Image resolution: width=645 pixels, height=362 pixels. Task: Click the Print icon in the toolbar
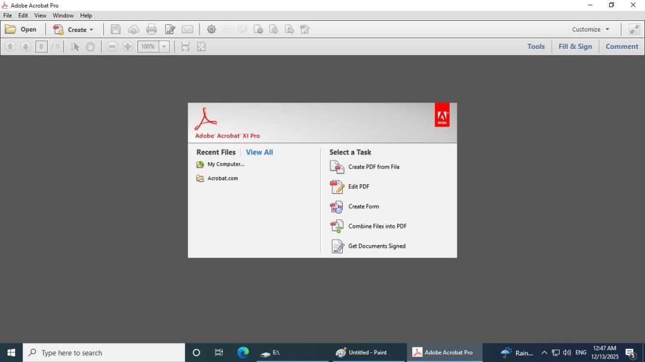(x=151, y=29)
